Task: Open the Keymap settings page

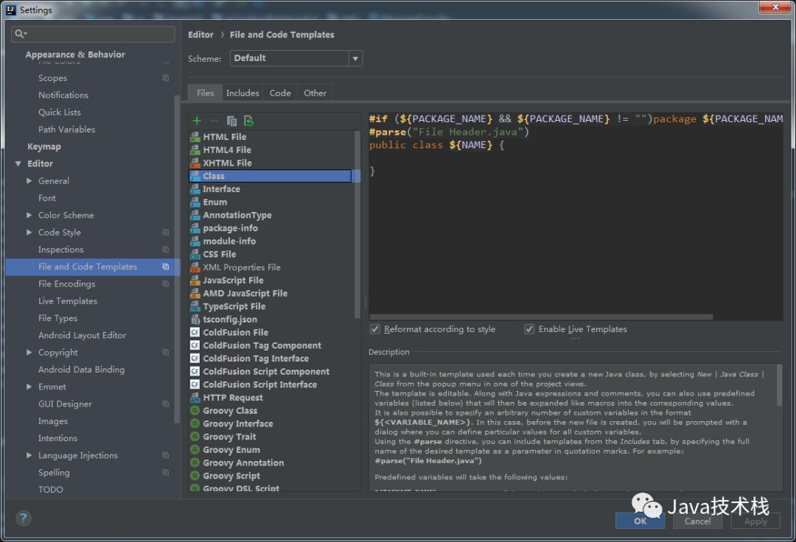Action: click(x=44, y=147)
